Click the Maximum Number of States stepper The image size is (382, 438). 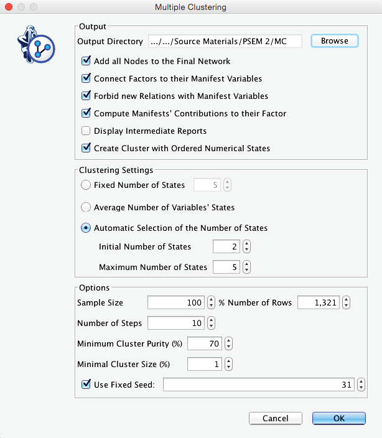coord(247,268)
